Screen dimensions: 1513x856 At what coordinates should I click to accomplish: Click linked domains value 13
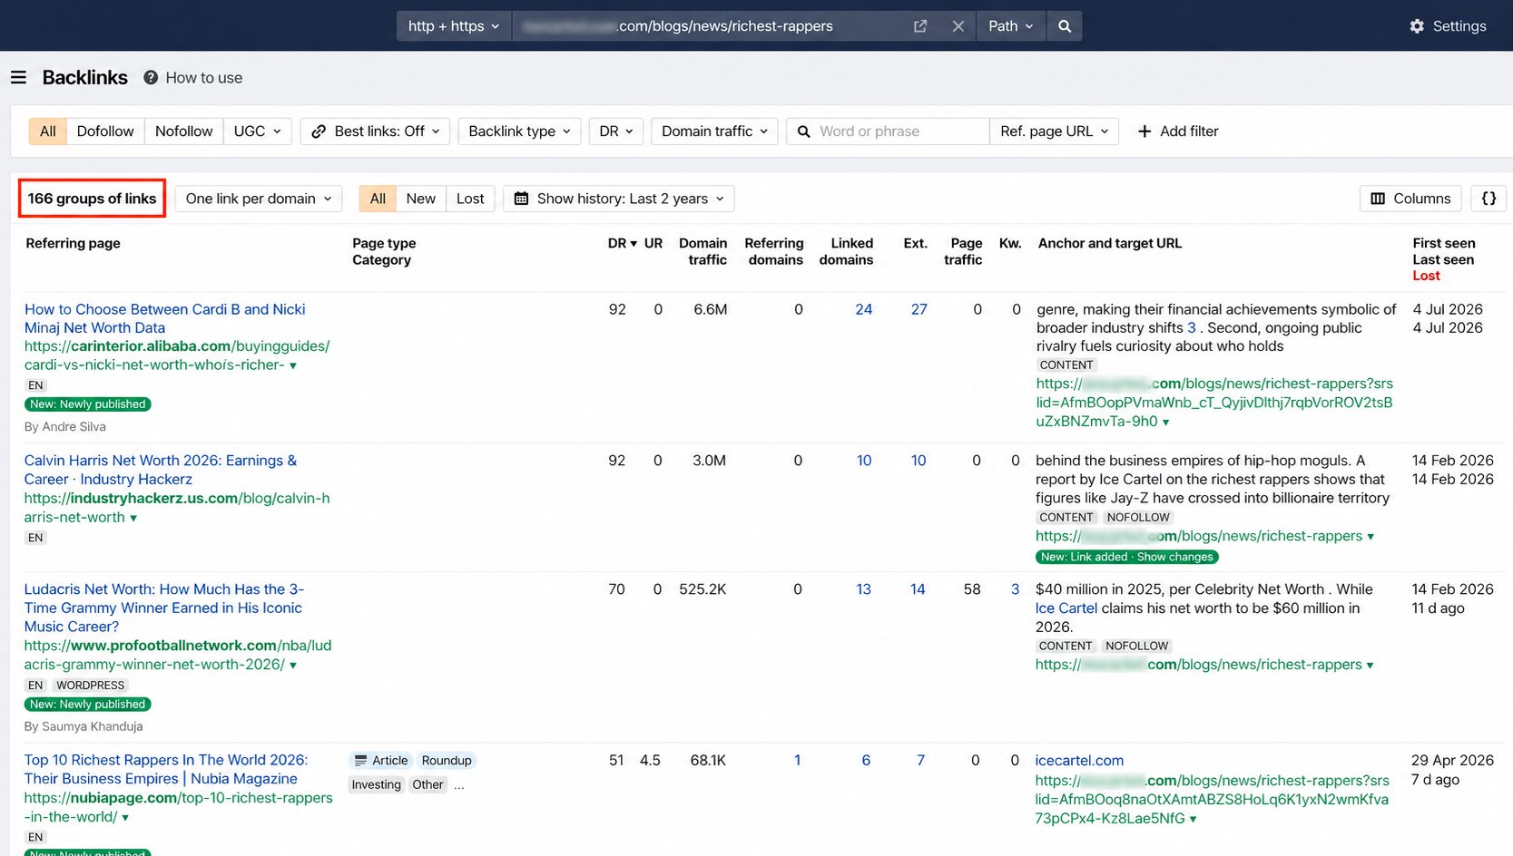[863, 589]
